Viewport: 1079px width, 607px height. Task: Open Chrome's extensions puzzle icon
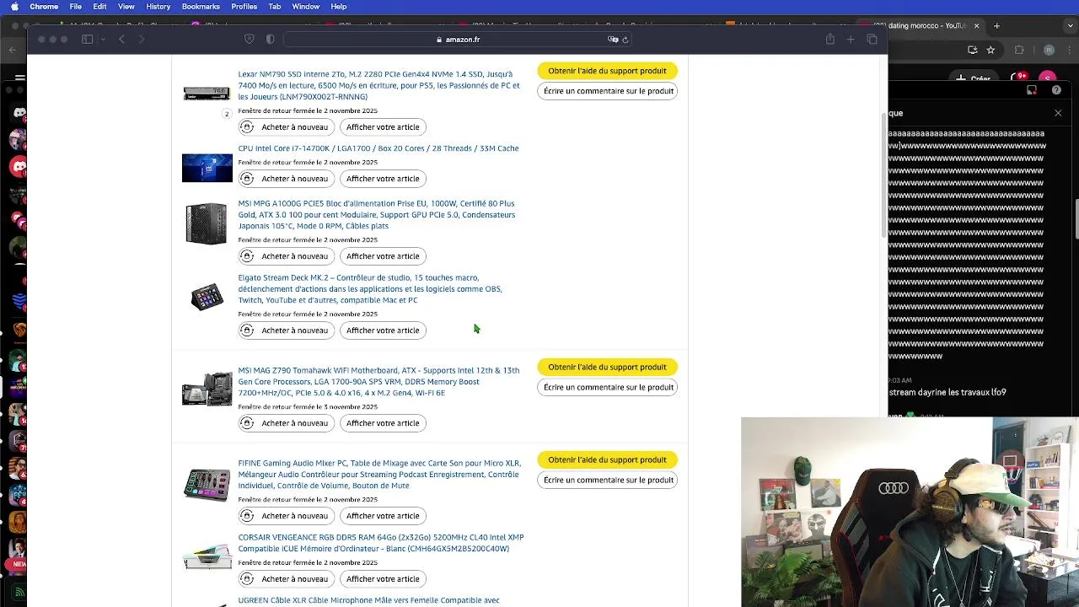(x=1019, y=51)
